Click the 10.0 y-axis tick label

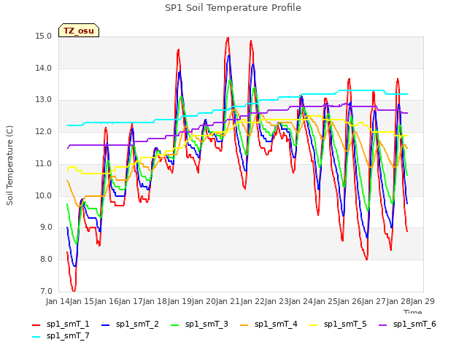(x=44, y=196)
